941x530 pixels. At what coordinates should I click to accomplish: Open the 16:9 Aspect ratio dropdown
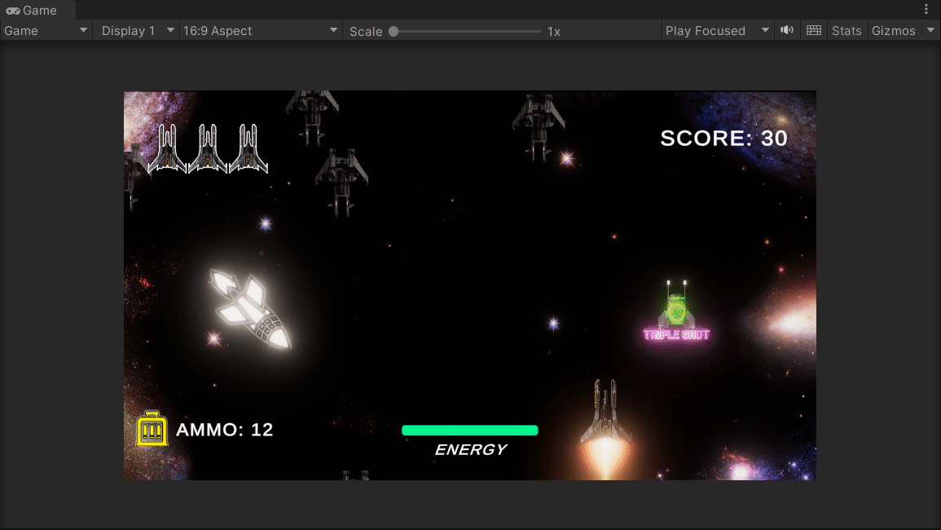[259, 30]
